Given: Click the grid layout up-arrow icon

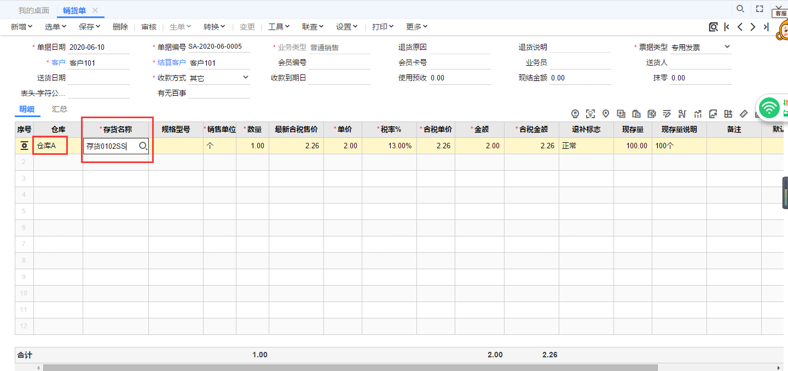Looking at the screenshot, I should [x=728, y=114].
